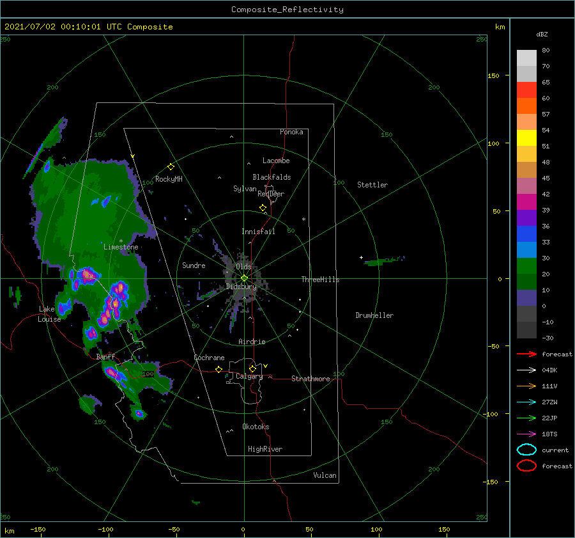Pick the orange 57-60 dBZ swatch
This screenshot has width=575, height=538.
click(526, 106)
